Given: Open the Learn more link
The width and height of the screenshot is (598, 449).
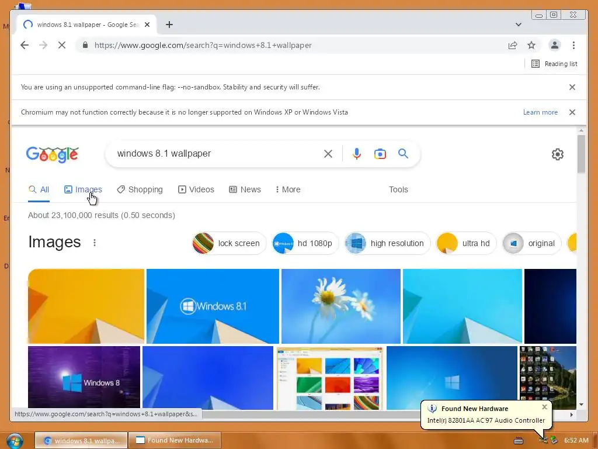Looking at the screenshot, I should tap(540, 112).
